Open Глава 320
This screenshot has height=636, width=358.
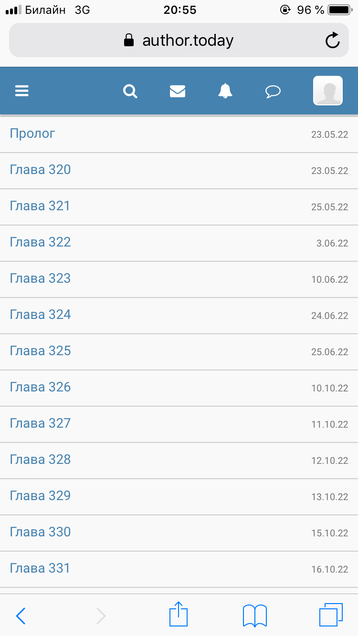click(x=40, y=170)
